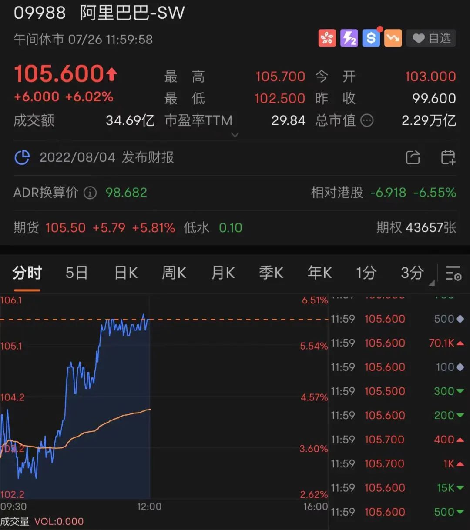Select the trade row with 70.1K volume
The height and width of the screenshot is (530, 470).
pyautogui.click(x=397, y=343)
